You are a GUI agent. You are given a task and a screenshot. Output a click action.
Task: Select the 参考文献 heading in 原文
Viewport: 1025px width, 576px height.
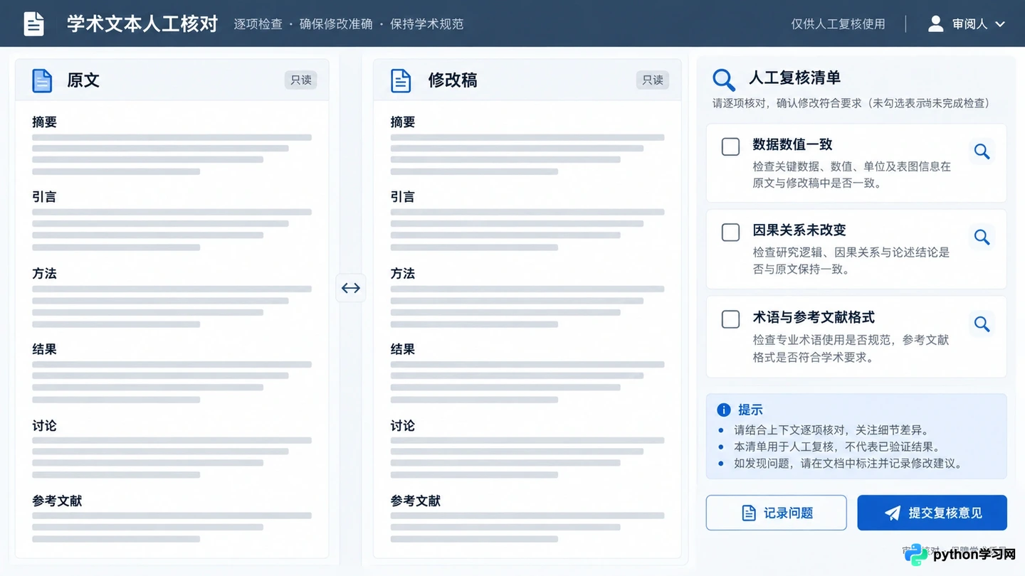pos(57,501)
